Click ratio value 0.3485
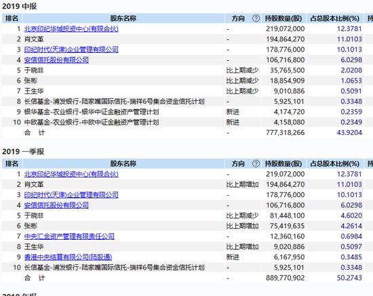 click(x=351, y=257)
